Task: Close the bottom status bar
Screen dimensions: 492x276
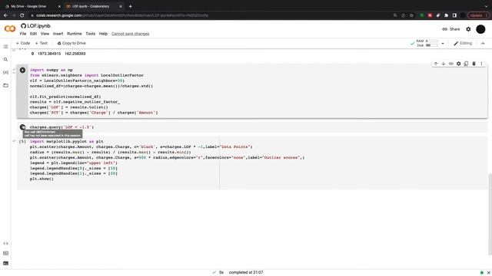Action: point(488,273)
